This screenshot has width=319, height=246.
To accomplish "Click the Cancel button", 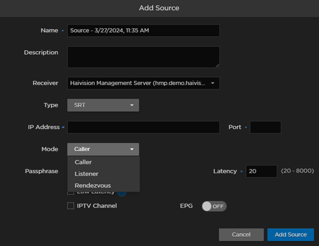I will [x=241, y=235].
